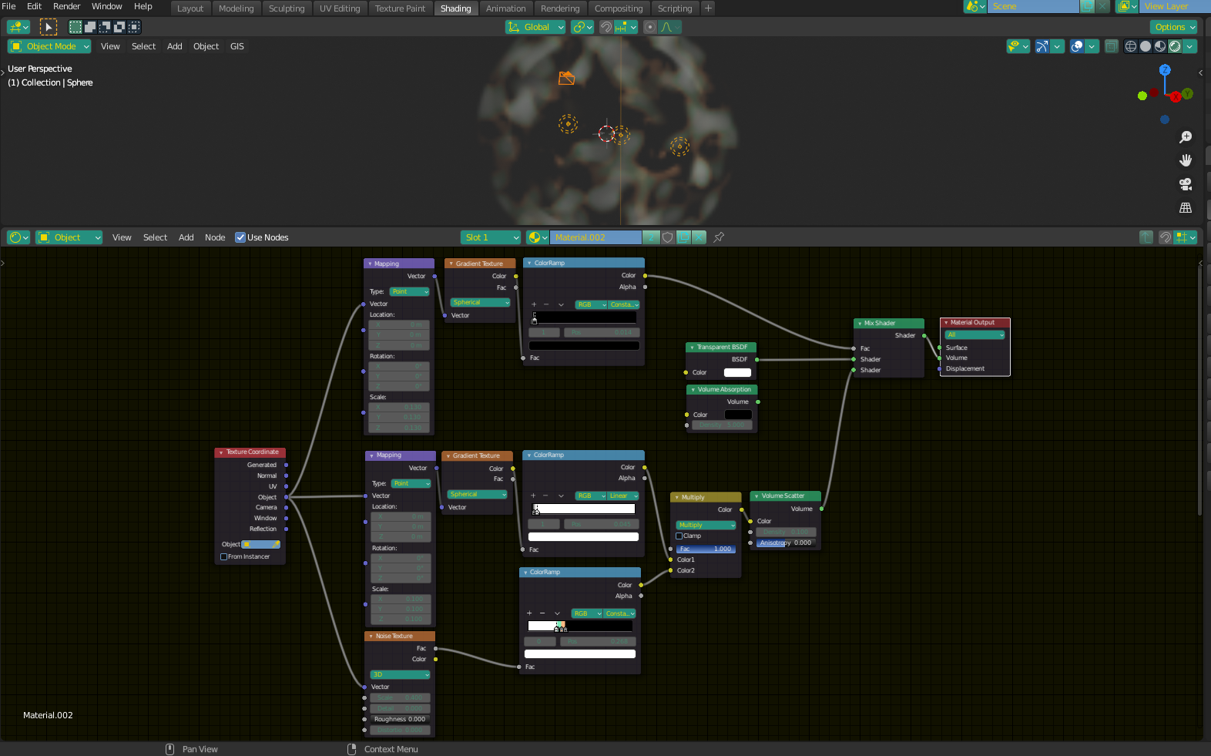
Task: Collapse the Texture Coordinate node triangle
Action: click(x=221, y=452)
